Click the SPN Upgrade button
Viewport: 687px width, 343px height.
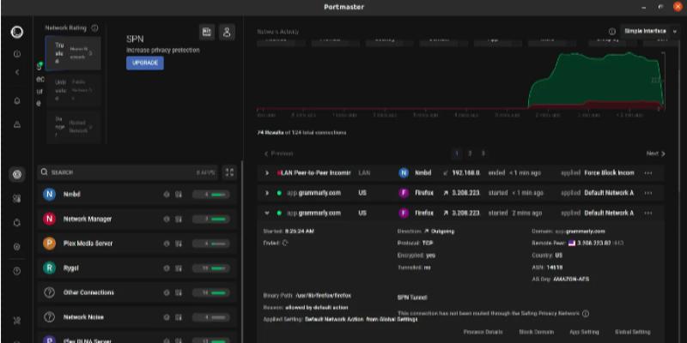(144, 63)
